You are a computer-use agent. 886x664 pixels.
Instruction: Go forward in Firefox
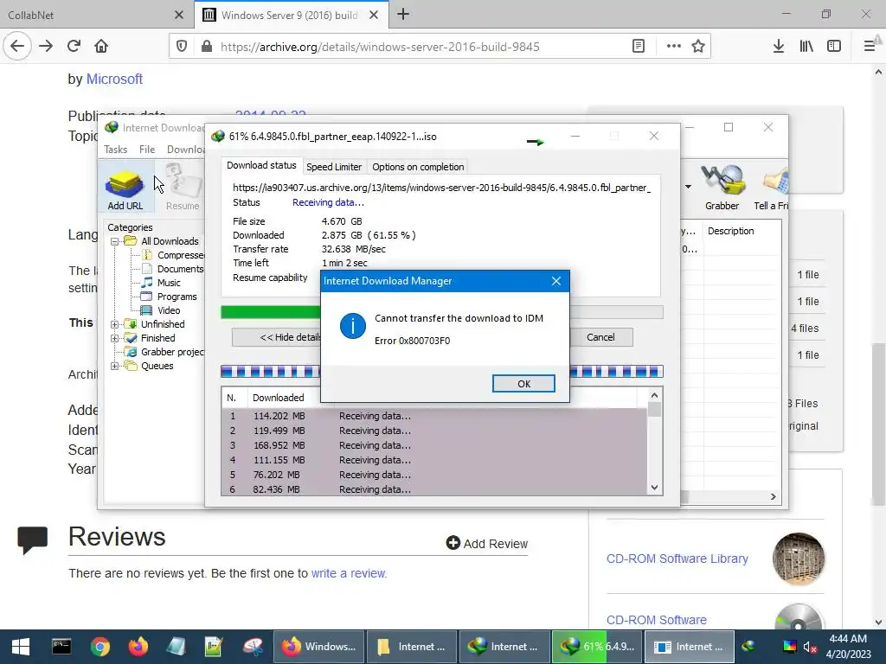pyautogui.click(x=46, y=47)
